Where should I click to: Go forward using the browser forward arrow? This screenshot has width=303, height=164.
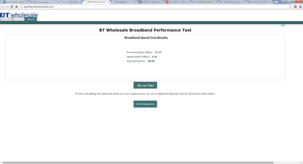pos(7,7)
